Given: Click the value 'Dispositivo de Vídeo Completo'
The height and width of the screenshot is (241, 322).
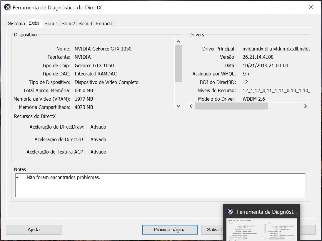Looking at the screenshot, I should [x=106, y=82].
